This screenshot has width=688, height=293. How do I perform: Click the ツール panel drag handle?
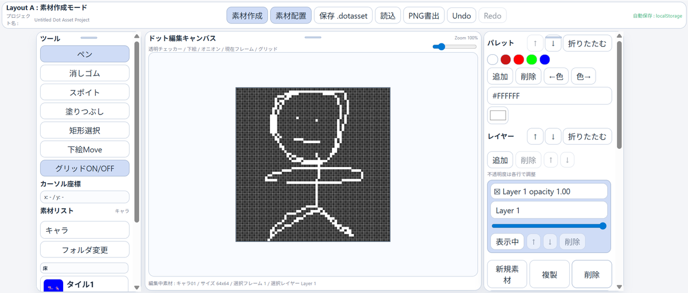89,37
